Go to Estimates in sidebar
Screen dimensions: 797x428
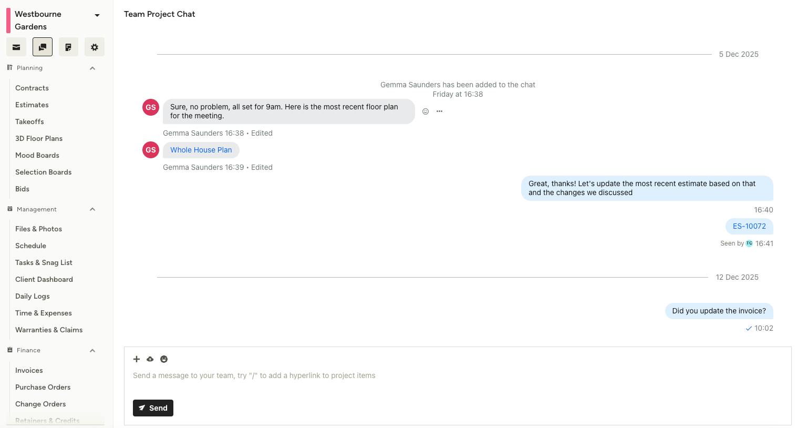[x=32, y=105]
